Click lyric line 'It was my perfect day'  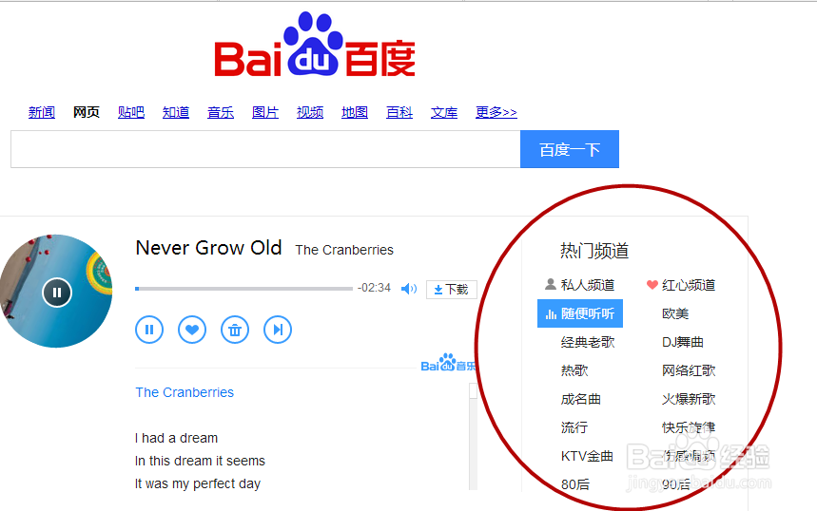click(x=198, y=484)
